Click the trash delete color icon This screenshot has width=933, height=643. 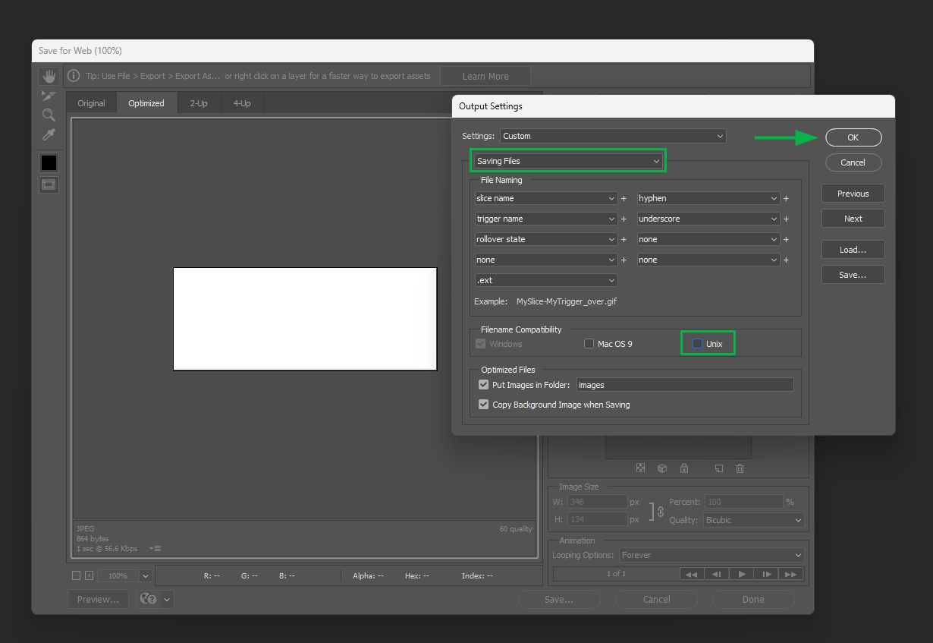coord(740,468)
